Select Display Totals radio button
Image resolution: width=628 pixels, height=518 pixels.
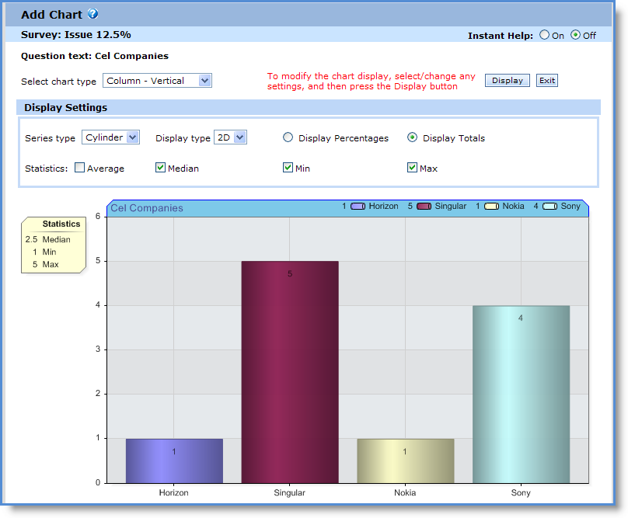pyautogui.click(x=412, y=137)
